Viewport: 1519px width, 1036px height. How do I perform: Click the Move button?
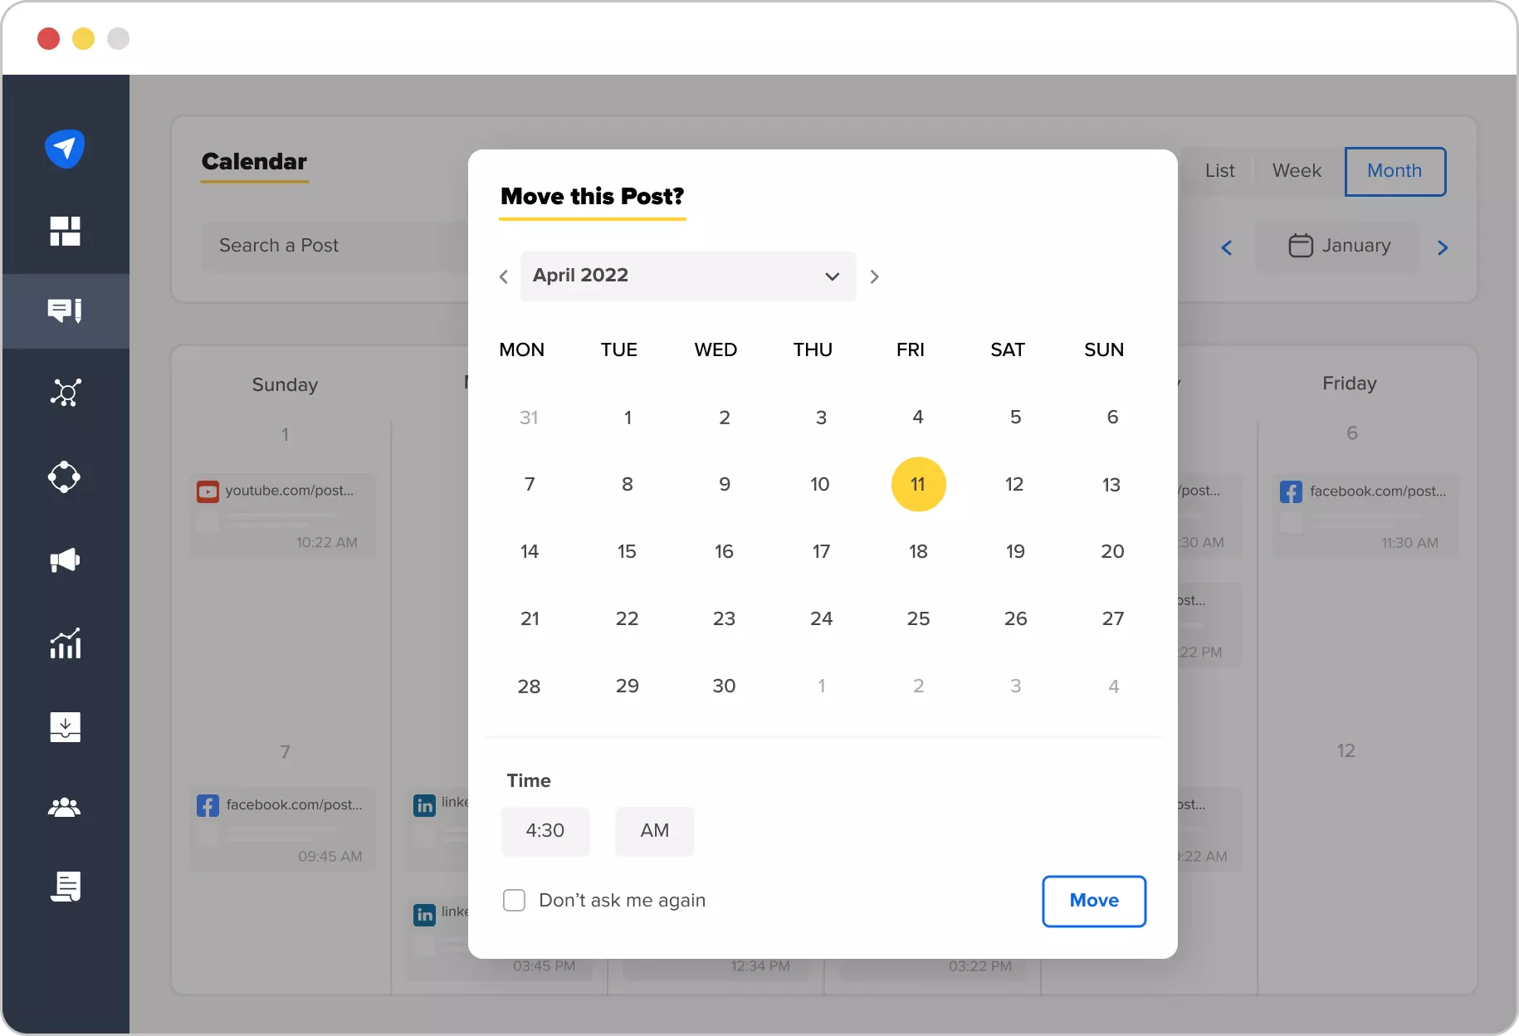(1094, 901)
